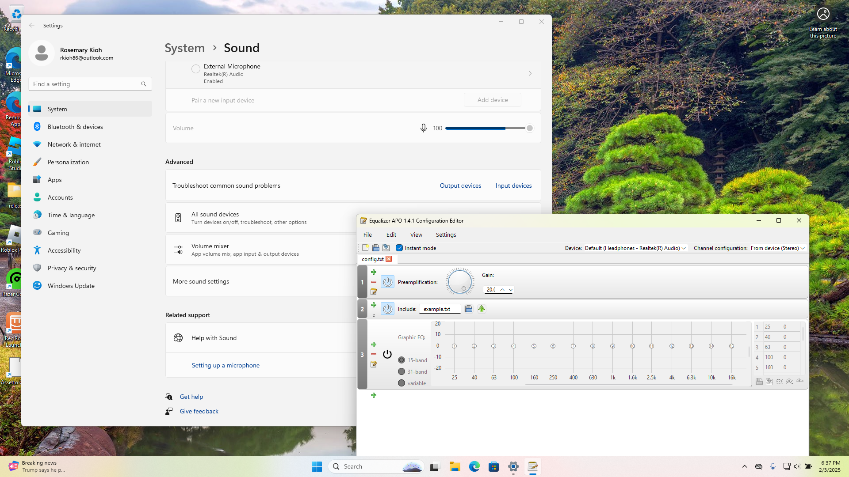The height and width of the screenshot is (477, 849).
Task: Open the Setting up a microphone link
Action: coord(226,365)
